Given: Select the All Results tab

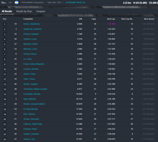Looking at the screenshot, I should point(7,11).
